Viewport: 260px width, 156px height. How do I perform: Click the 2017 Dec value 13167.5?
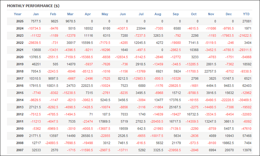click(x=228, y=78)
